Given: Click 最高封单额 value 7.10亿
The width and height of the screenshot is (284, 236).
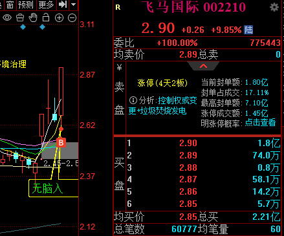Looking at the screenshot, I should (257, 103).
